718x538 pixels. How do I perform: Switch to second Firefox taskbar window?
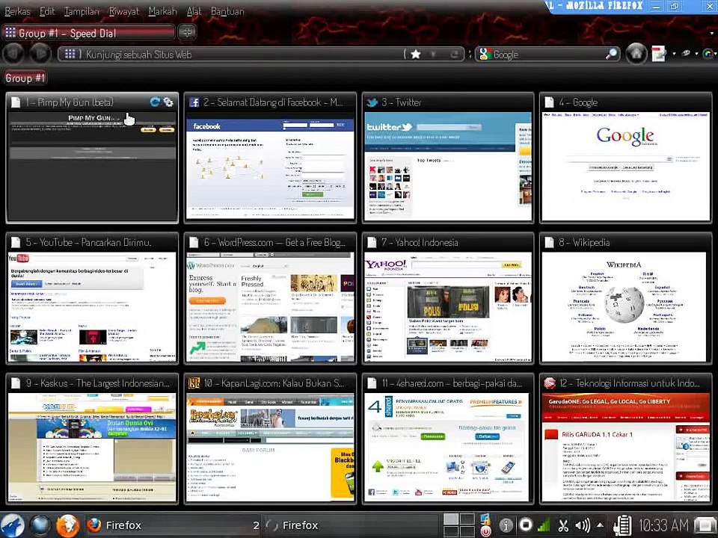pyautogui.click(x=351, y=525)
